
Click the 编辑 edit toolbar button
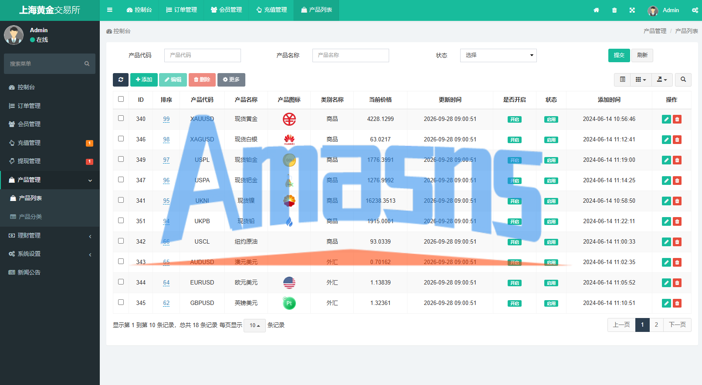coord(173,80)
